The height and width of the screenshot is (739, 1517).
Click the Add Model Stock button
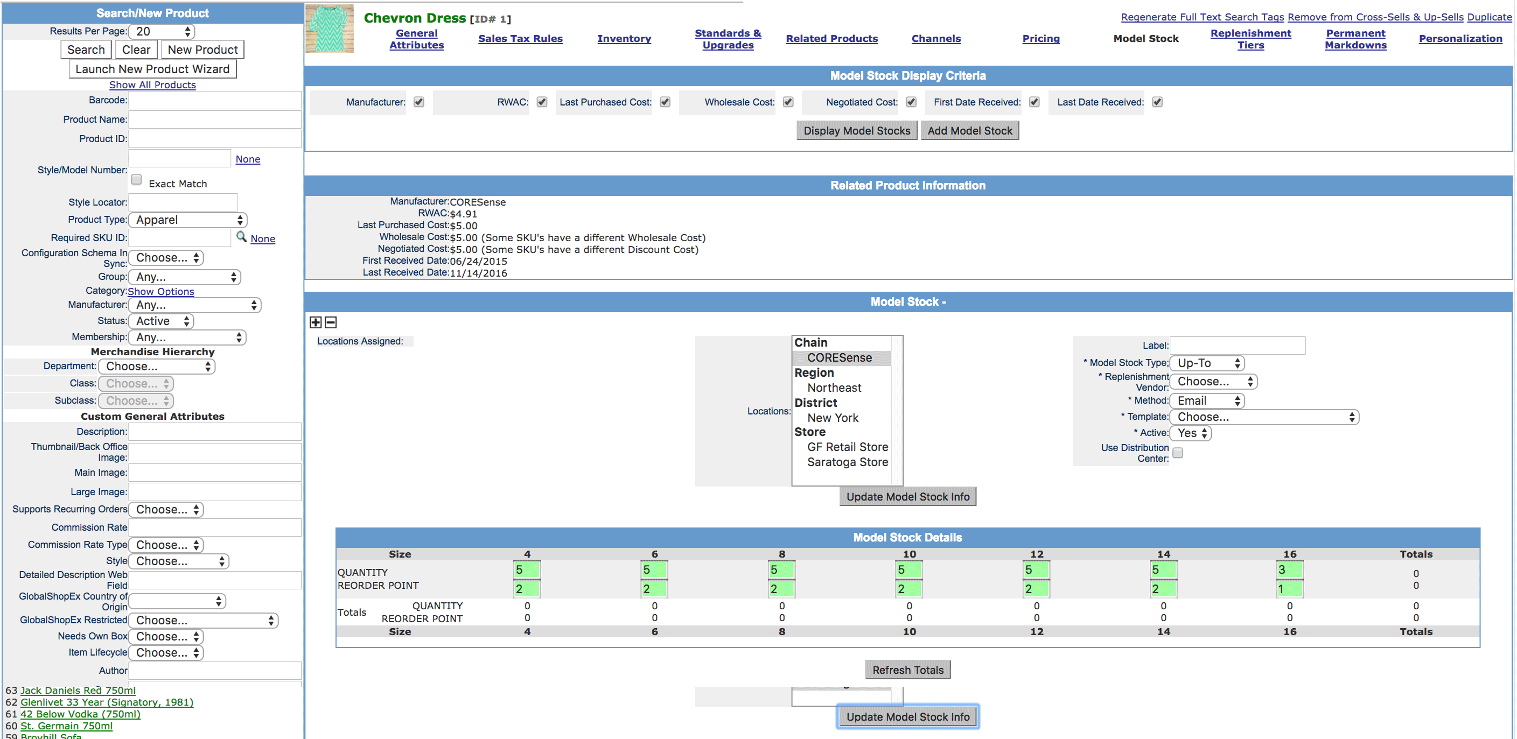pos(970,131)
